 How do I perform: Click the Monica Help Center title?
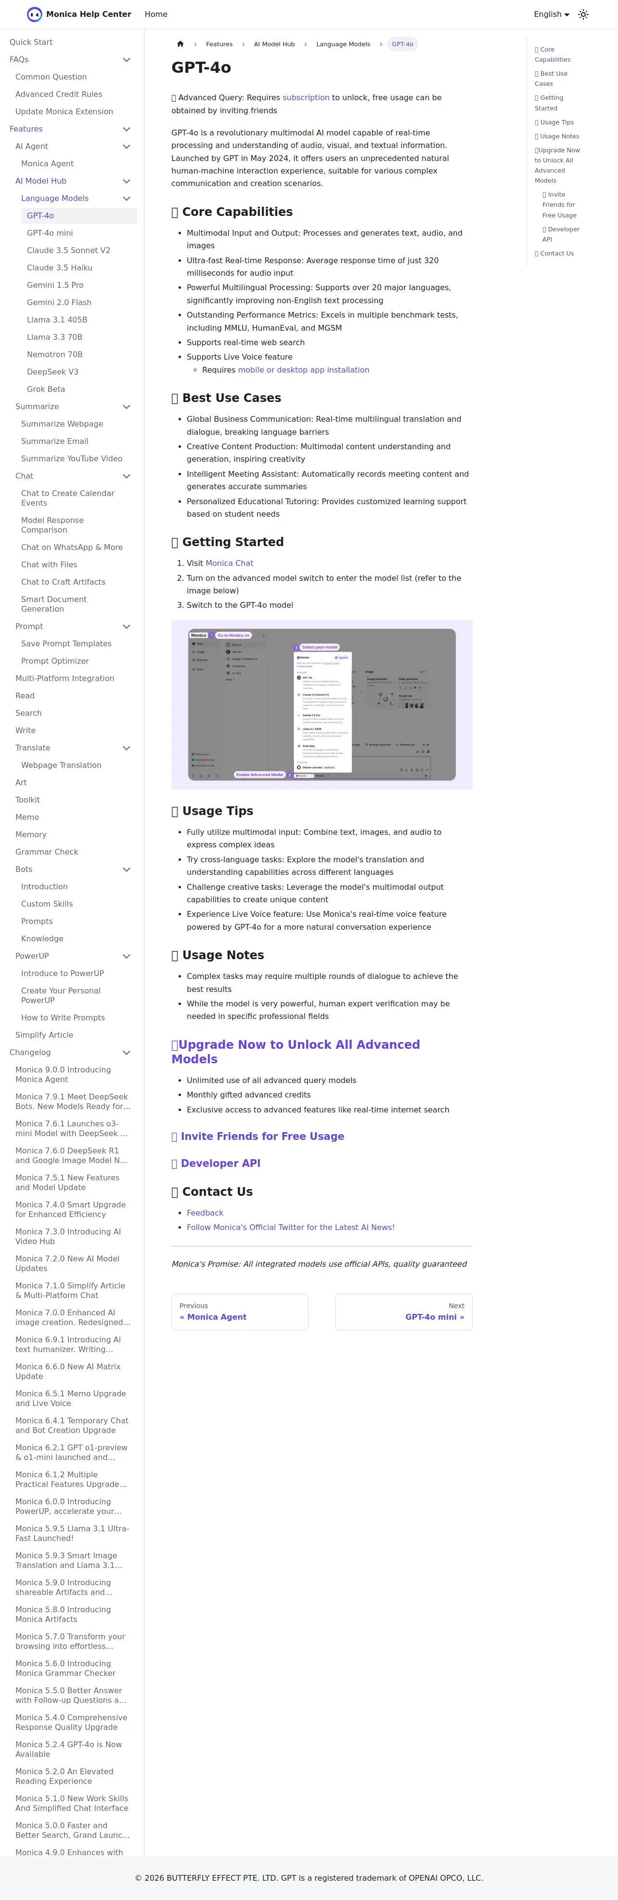pyautogui.click(x=89, y=14)
